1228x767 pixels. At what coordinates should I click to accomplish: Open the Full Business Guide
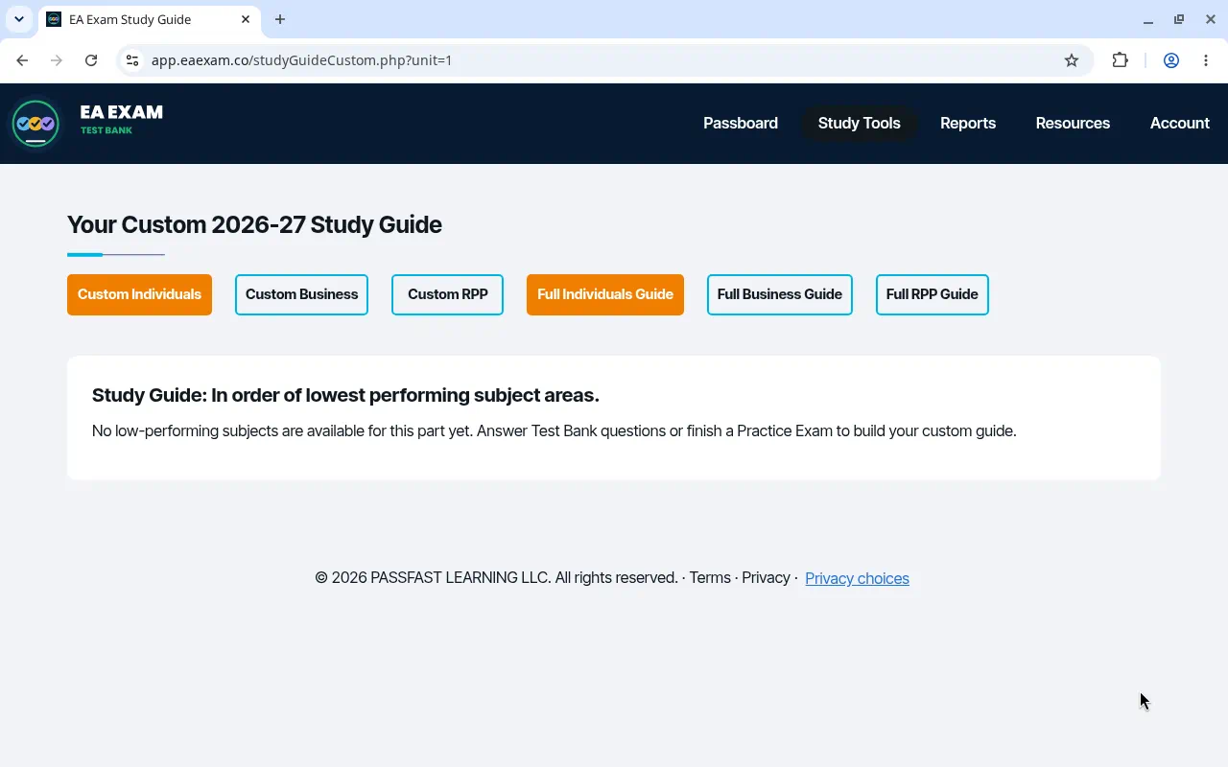tap(780, 294)
